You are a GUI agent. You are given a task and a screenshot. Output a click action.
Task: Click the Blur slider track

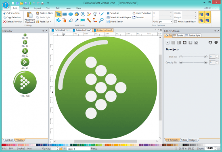(x=193, y=57)
